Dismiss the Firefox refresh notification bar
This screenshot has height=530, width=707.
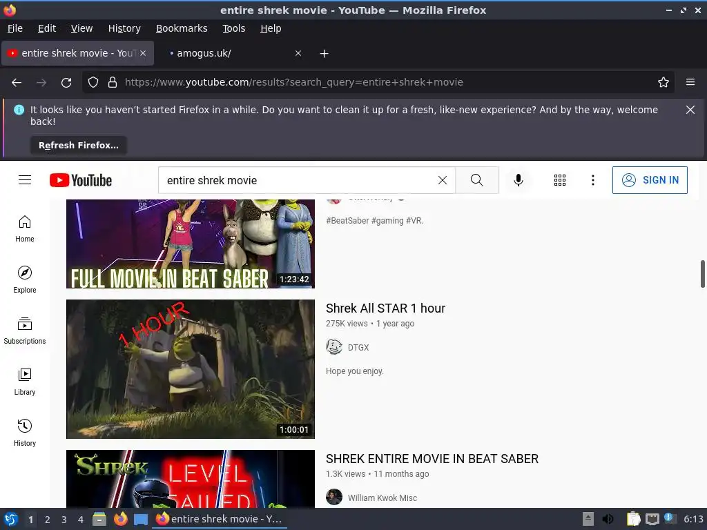(690, 110)
